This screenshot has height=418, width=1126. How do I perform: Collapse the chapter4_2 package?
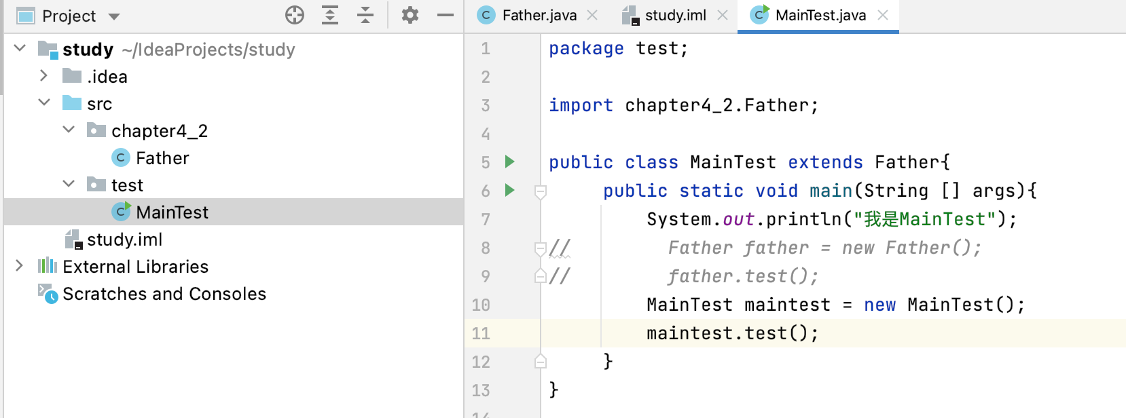click(x=69, y=130)
